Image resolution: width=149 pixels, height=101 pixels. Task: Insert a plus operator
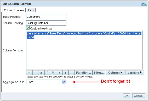[29, 73]
